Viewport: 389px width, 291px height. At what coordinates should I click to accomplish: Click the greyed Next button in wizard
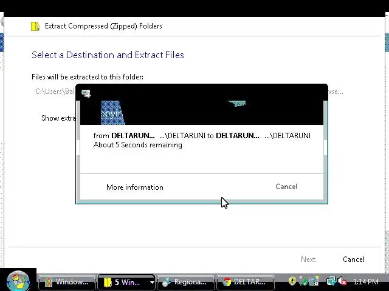(308, 259)
